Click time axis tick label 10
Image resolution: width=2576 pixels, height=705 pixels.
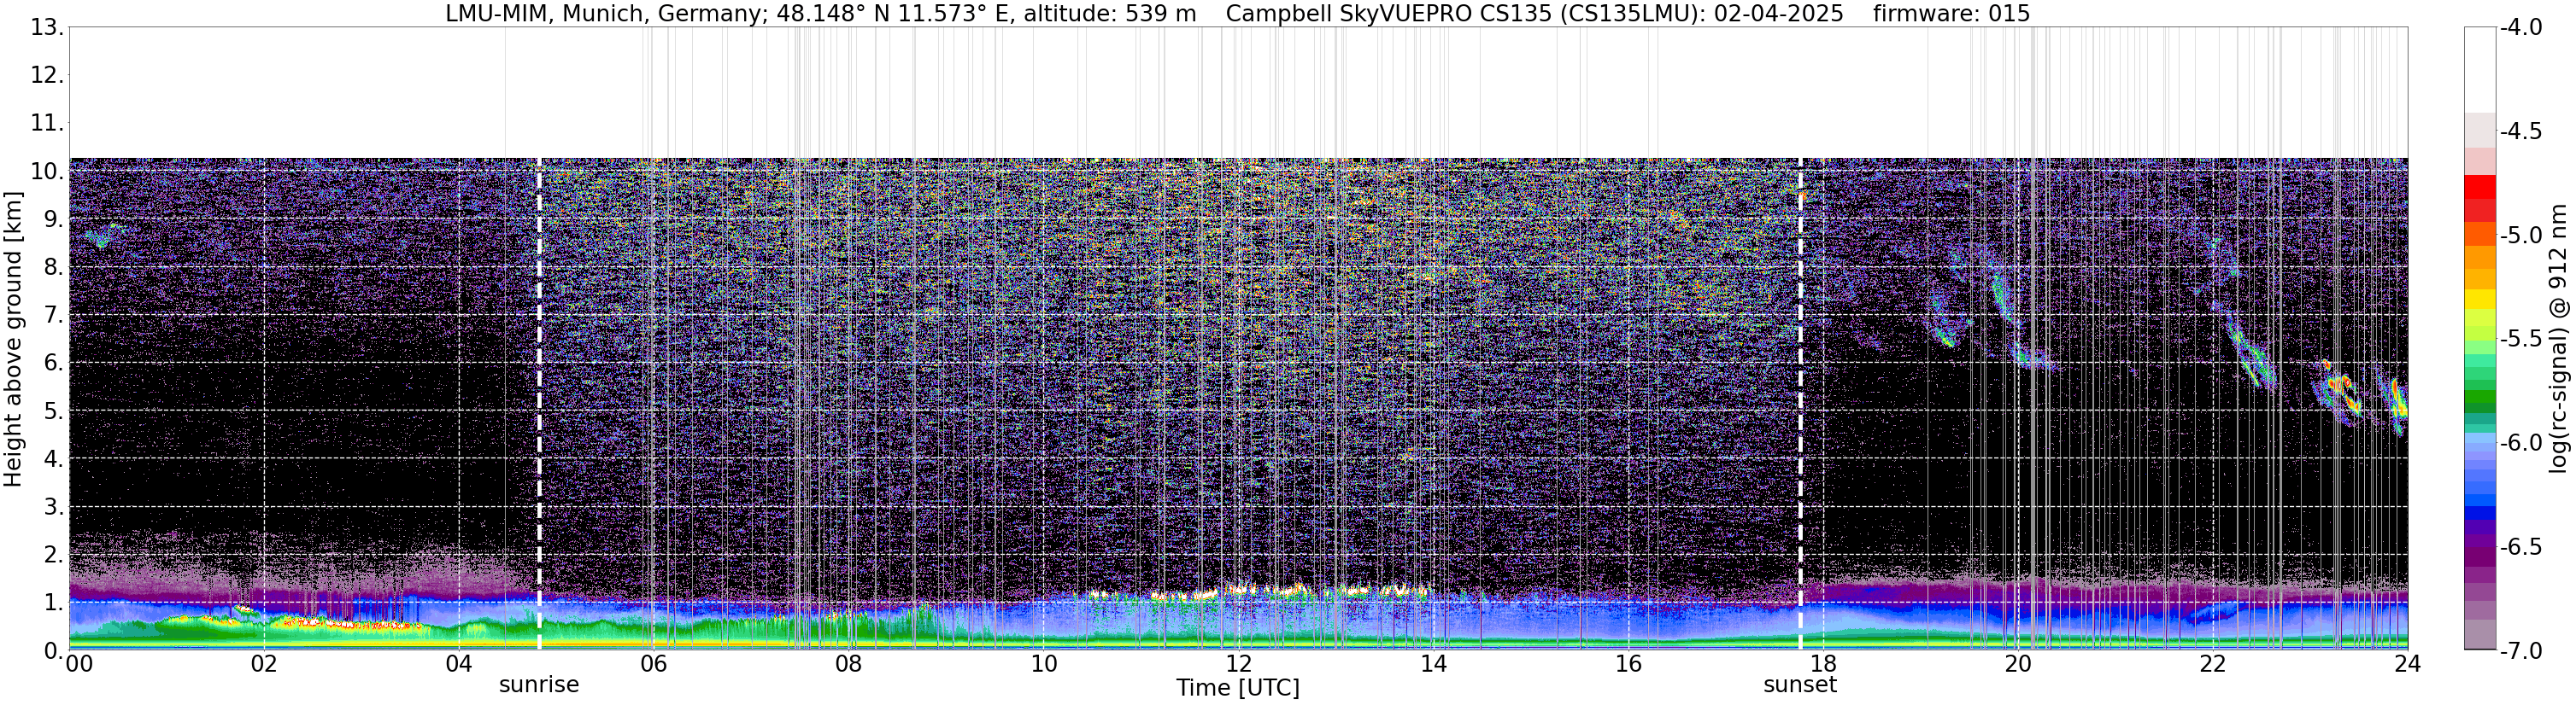(1043, 665)
